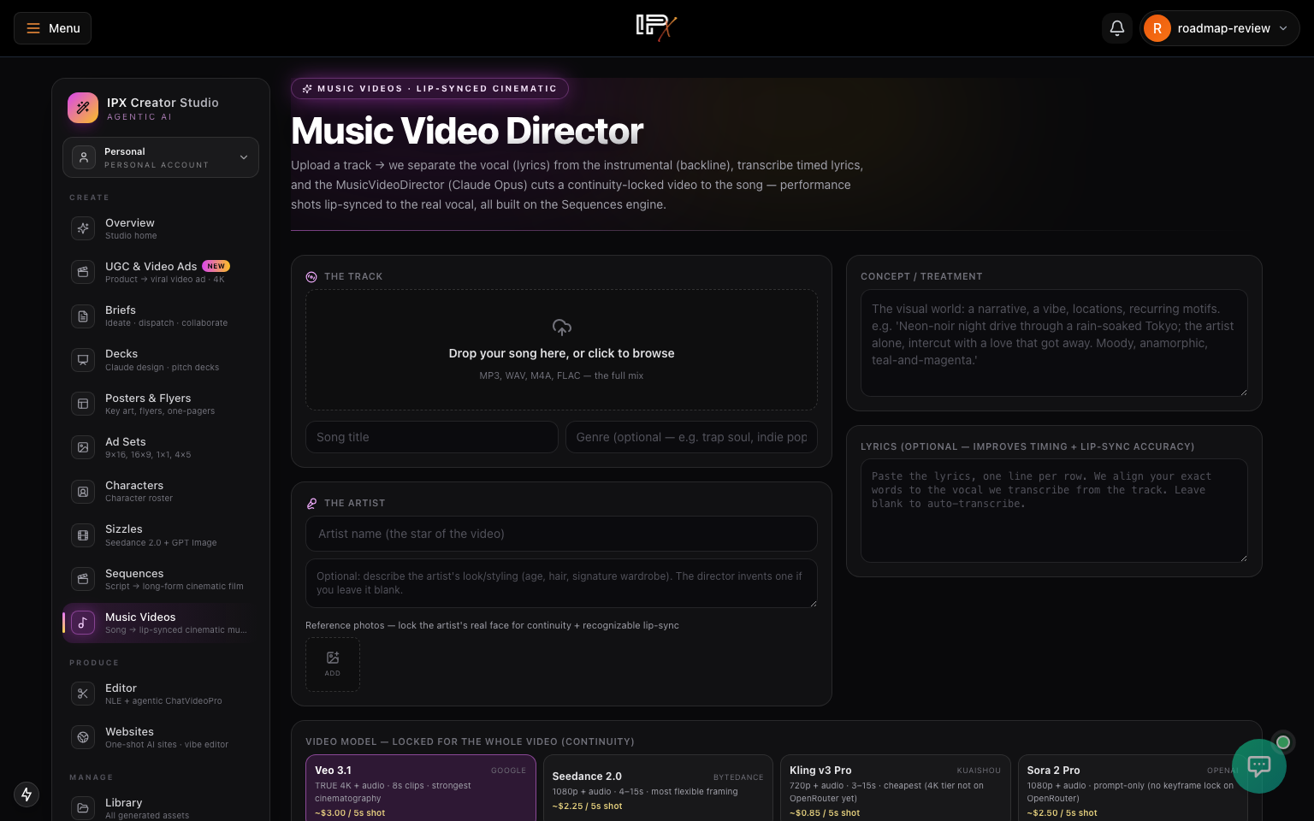Open notifications bell
1314x821 pixels.
(1117, 28)
